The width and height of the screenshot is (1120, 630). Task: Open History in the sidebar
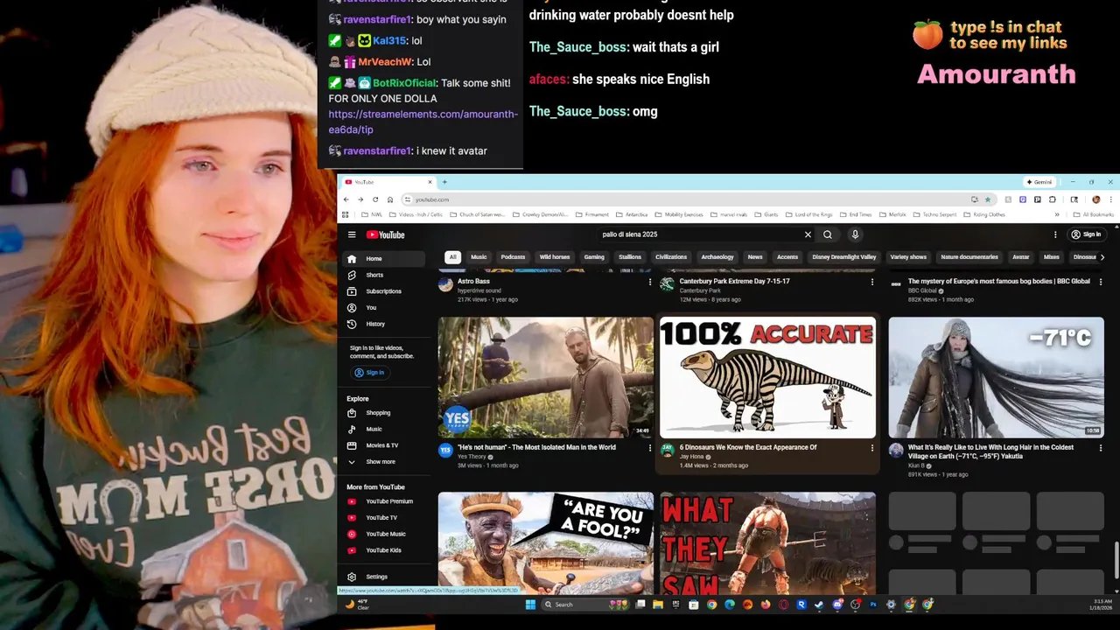coord(382,324)
